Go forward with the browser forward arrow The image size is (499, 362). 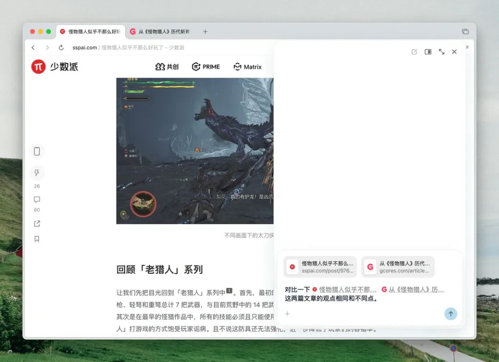[47, 48]
